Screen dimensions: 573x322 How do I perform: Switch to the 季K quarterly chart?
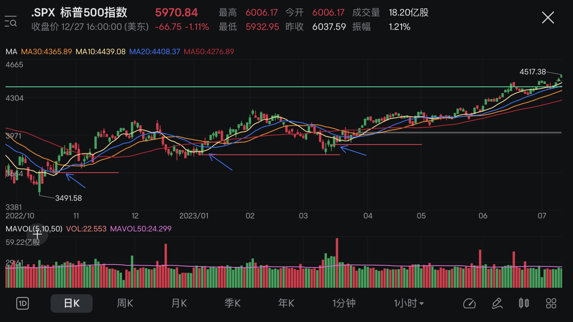233,303
